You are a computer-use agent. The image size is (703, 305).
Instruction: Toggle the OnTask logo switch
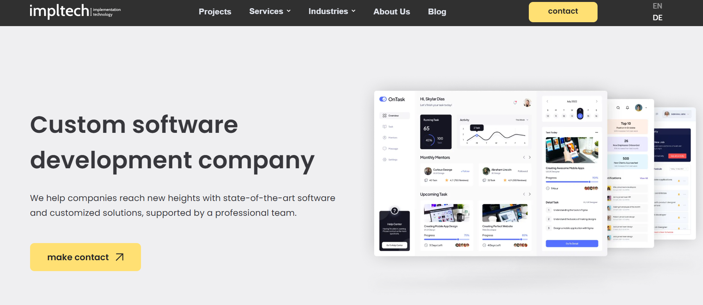tap(383, 99)
